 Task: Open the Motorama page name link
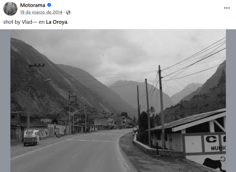click(x=33, y=5)
